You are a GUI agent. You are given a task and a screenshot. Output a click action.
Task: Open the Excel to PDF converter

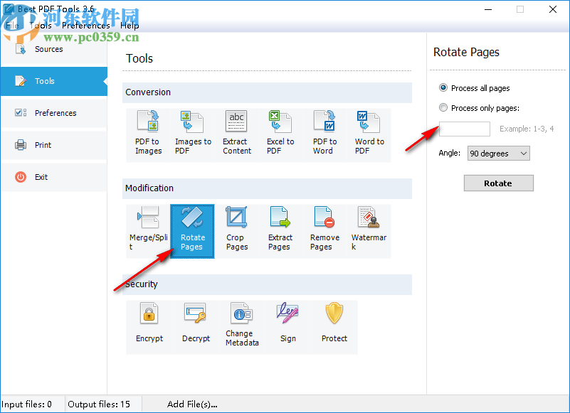click(x=280, y=132)
